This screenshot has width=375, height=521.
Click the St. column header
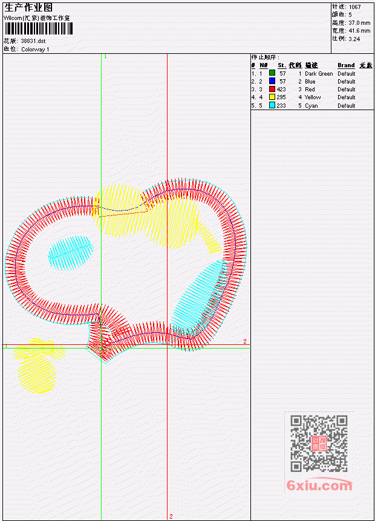point(282,65)
